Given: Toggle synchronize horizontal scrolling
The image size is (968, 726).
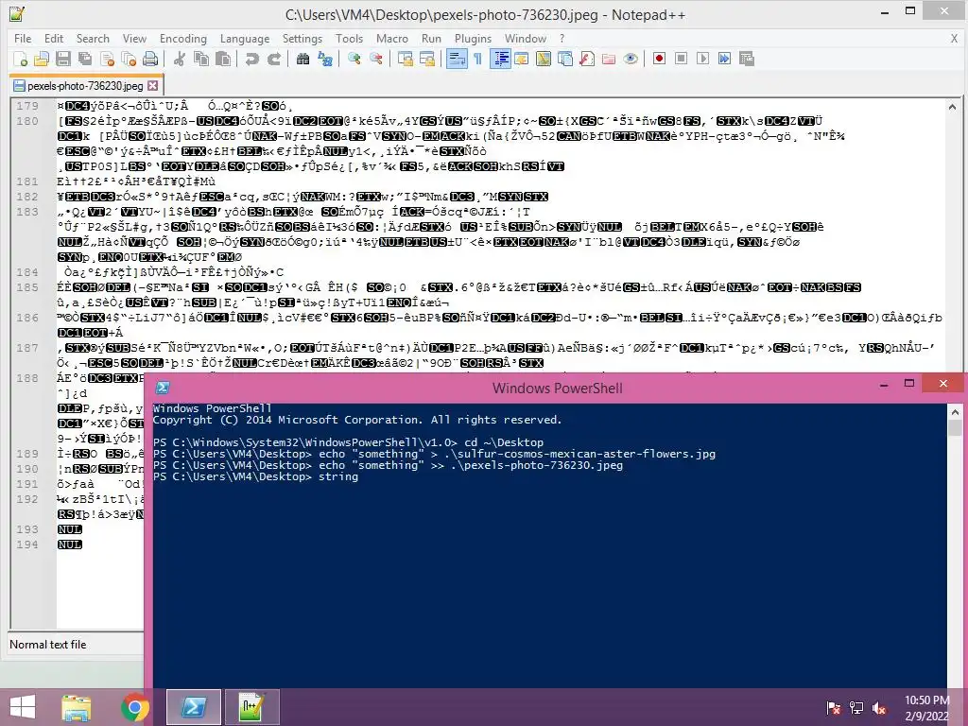Looking at the screenshot, I should [427, 59].
